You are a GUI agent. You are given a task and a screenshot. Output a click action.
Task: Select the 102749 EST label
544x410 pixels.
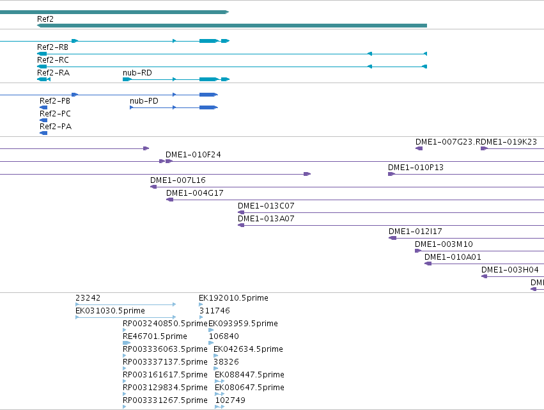point(230,401)
